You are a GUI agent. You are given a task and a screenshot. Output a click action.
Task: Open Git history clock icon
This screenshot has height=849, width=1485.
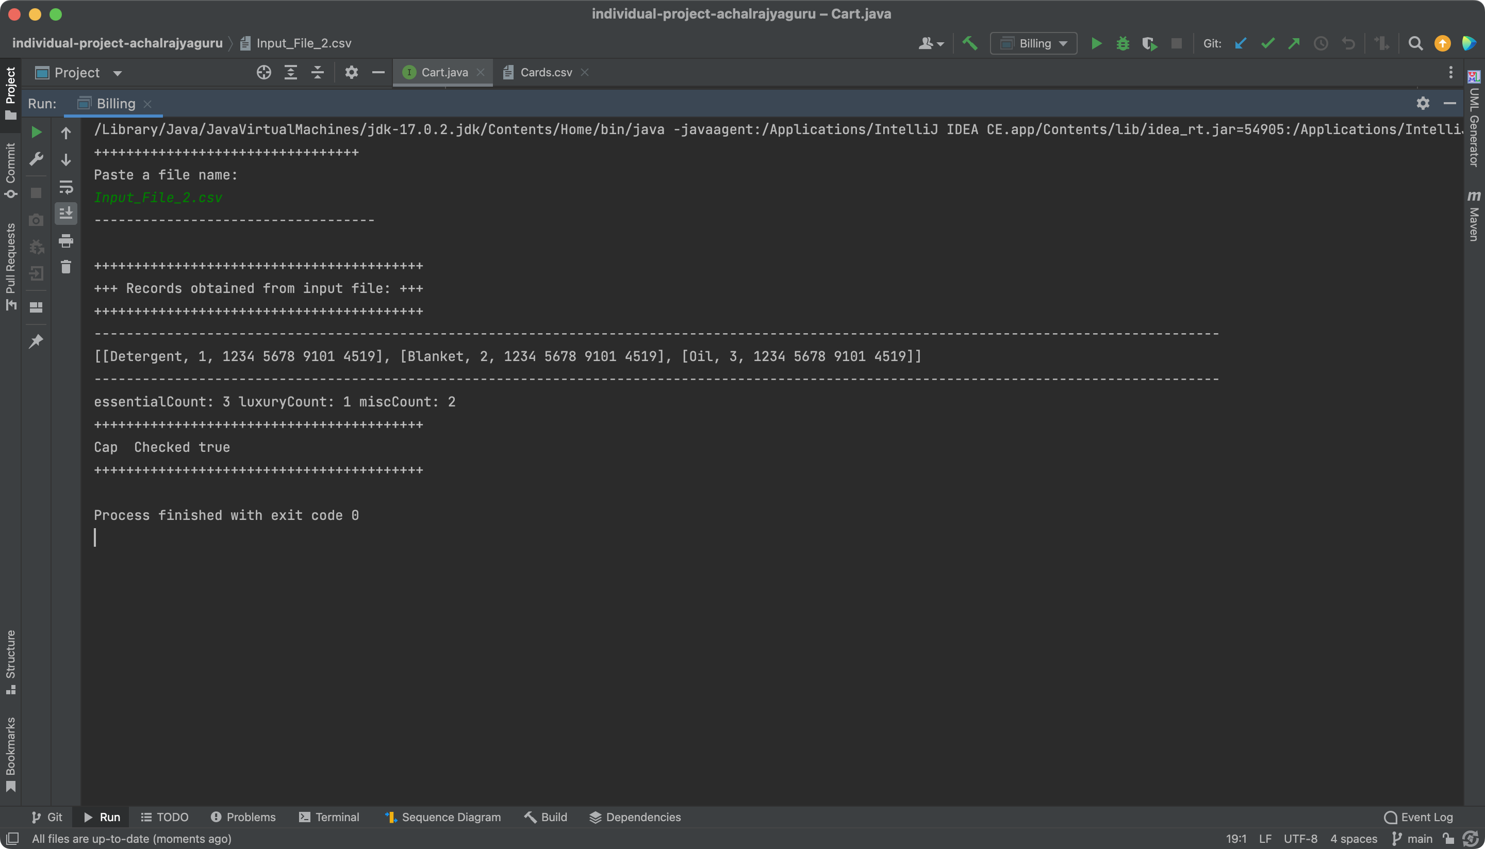1321,43
